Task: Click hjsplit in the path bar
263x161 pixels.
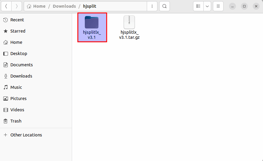Action: [90, 6]
